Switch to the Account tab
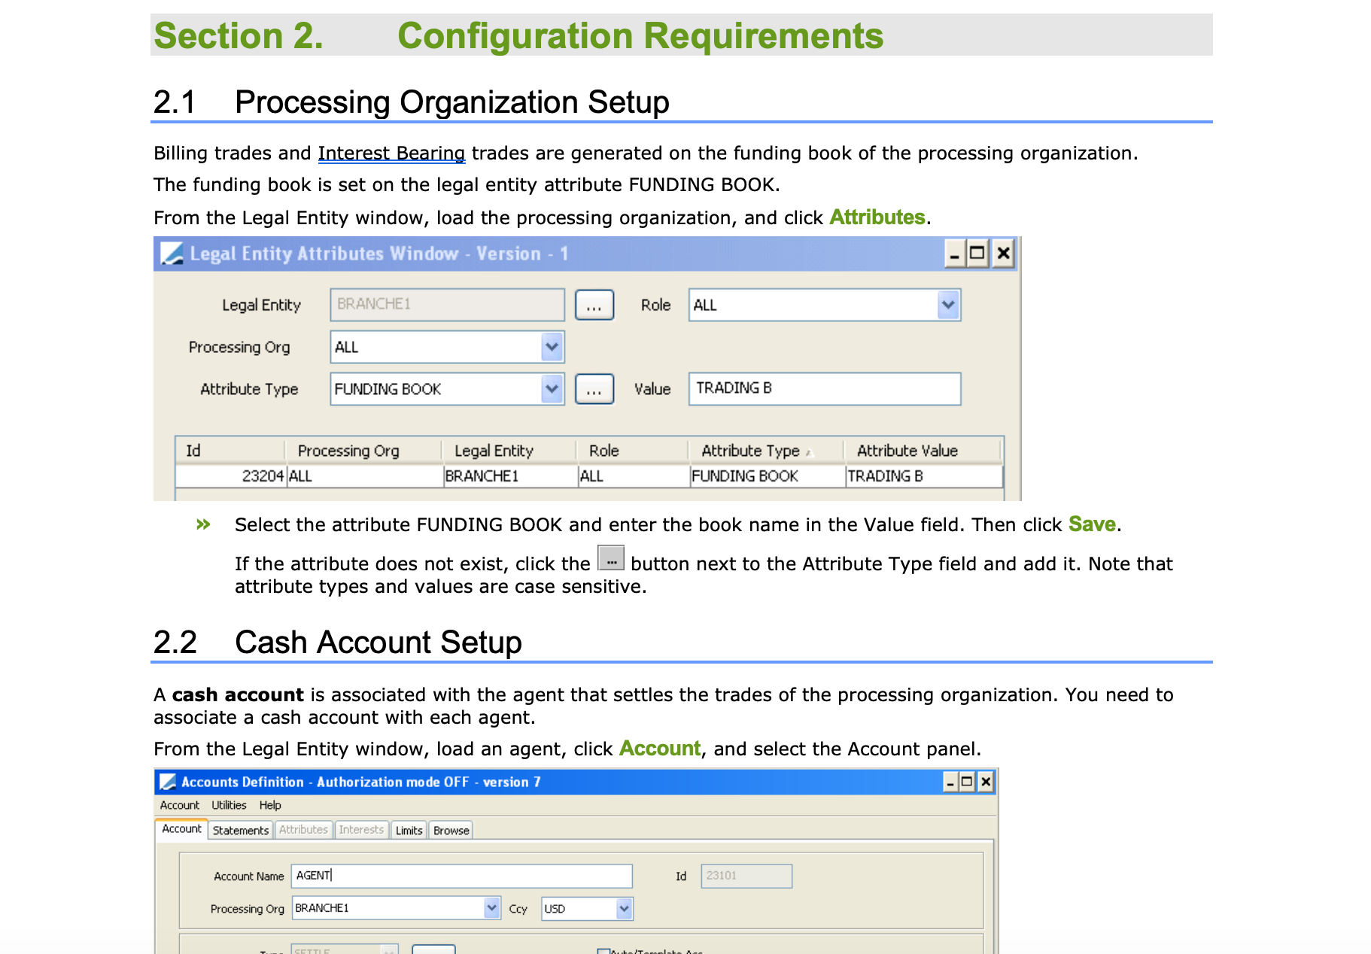Screen dimensions: 1371x954 tap(182, 829)
